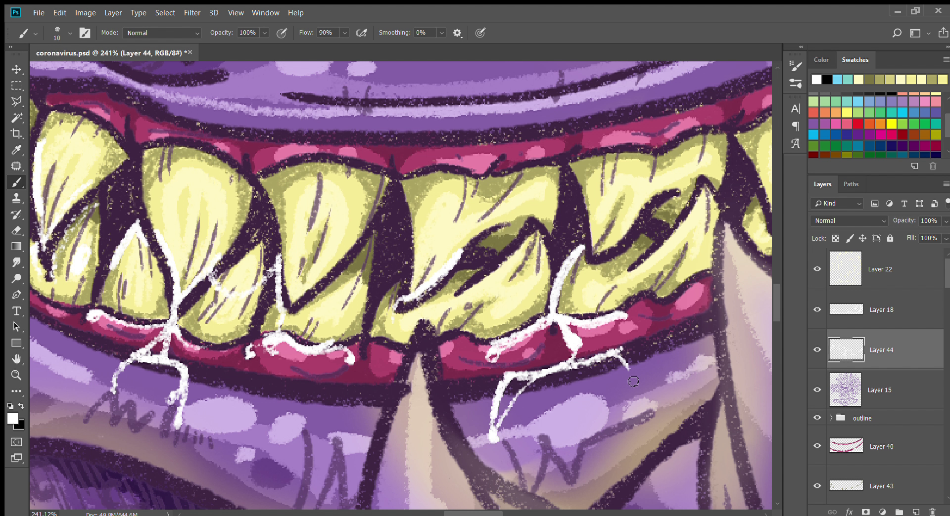Select the Eyedropper tool
Viewport: 950px width, 516px height.
coord(16,150)
